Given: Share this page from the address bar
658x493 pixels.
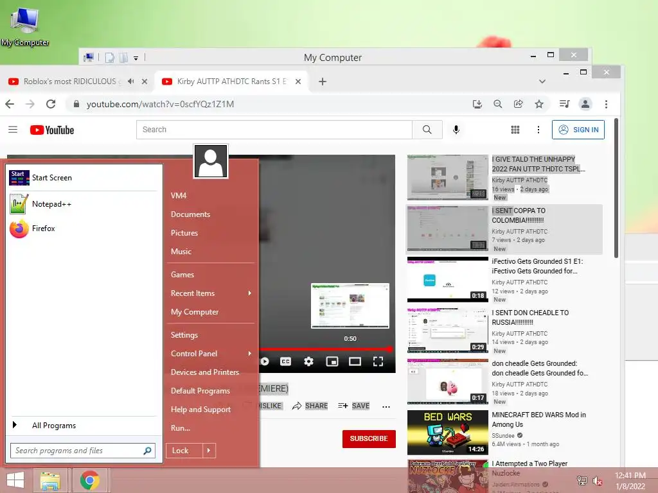Looking at the screenshot, I should [519, 104].
